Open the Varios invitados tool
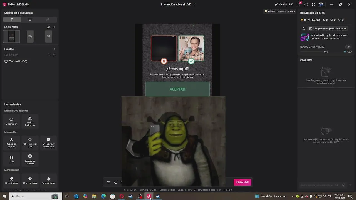 pos(30,121)
